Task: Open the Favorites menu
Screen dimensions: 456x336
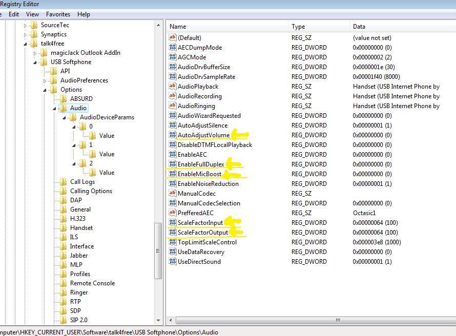Action: coord(58,14)
